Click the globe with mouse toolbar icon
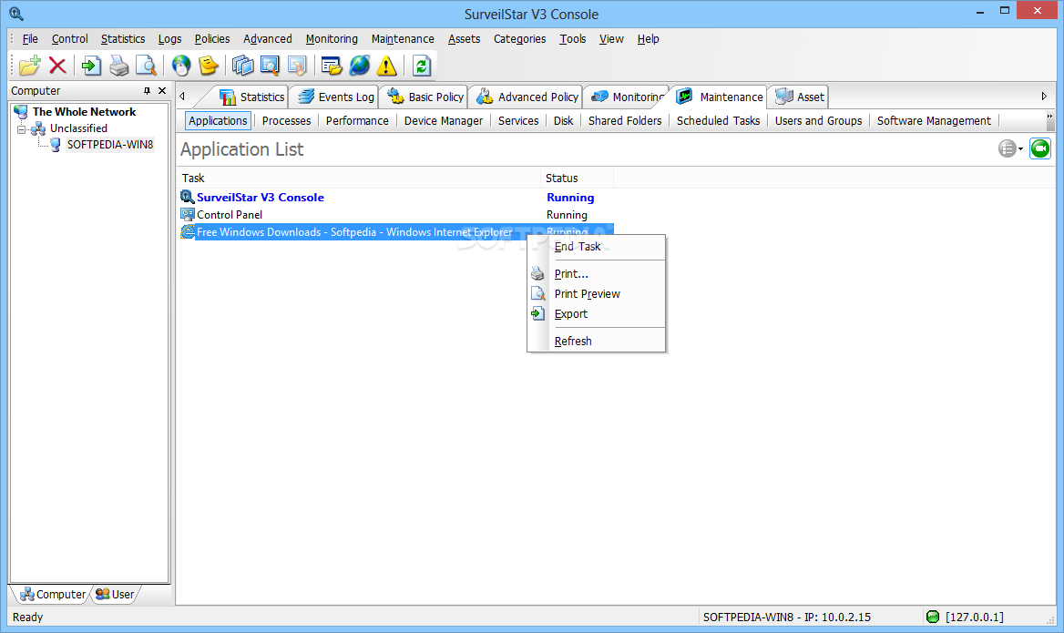This screenshot has width=1064, height=633. click(181, 66)
